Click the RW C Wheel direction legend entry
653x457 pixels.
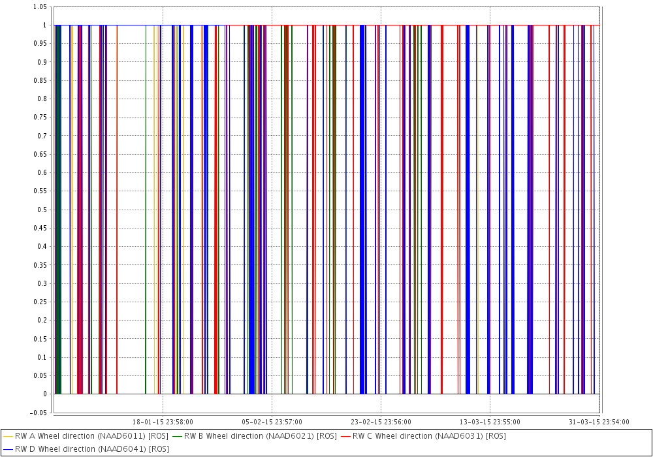(423, 436)
